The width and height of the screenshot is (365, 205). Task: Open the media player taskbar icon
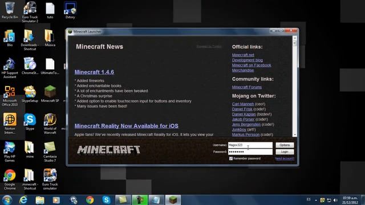[56, 200]
